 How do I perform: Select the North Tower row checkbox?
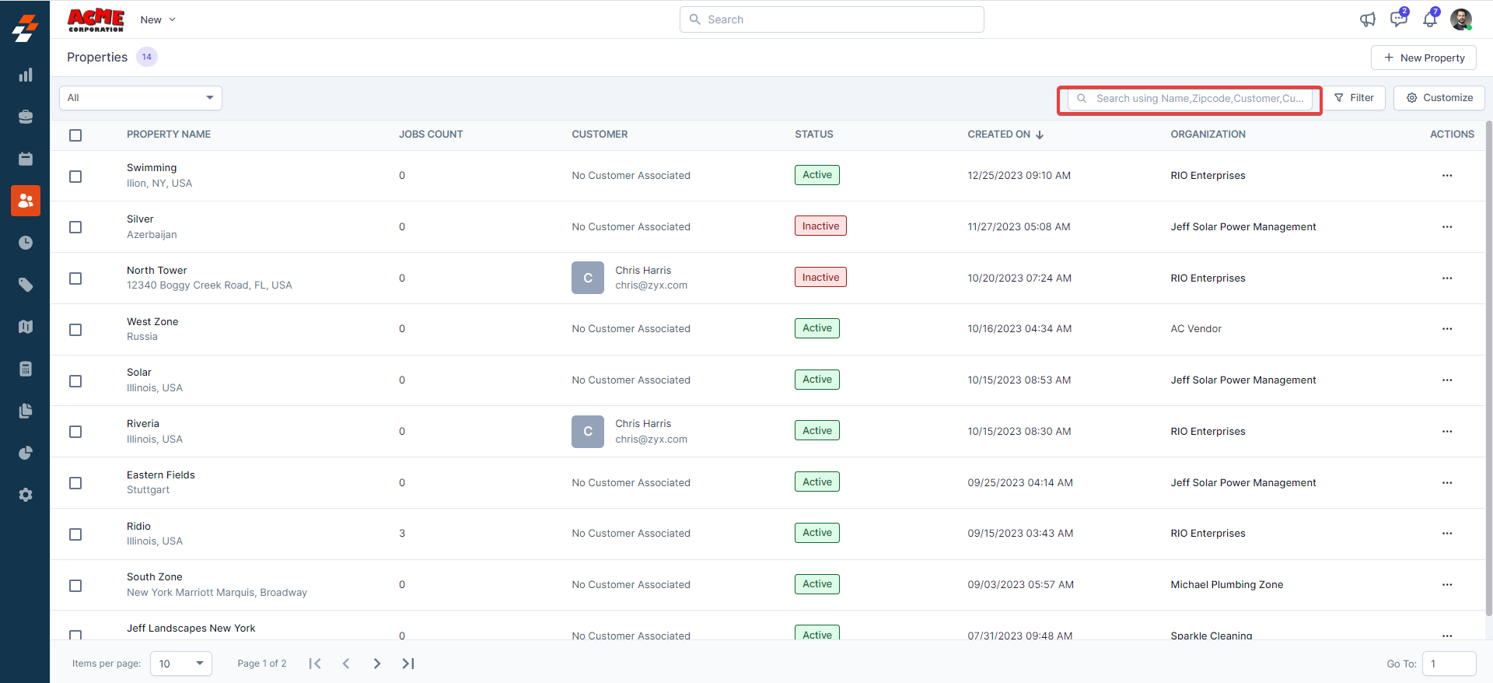pyautogui.click(x=75, y=278)
